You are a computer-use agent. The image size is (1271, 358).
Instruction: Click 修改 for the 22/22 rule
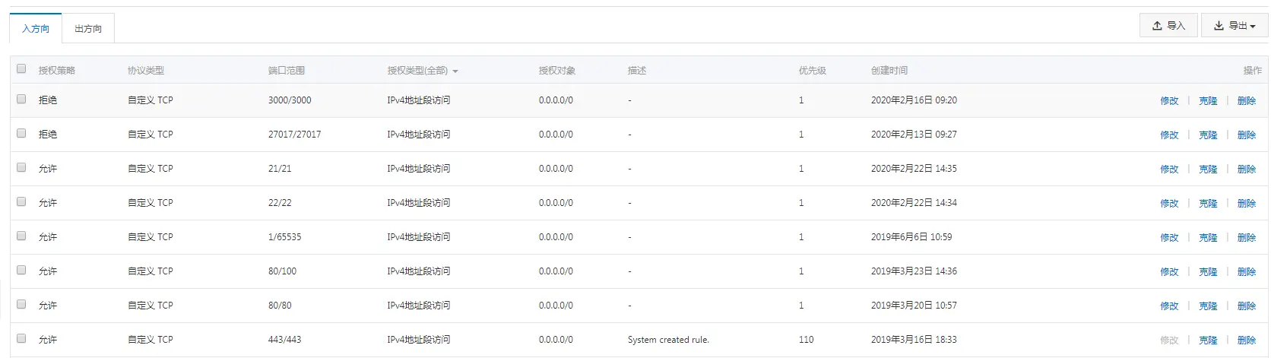[x=1169, y=204]
